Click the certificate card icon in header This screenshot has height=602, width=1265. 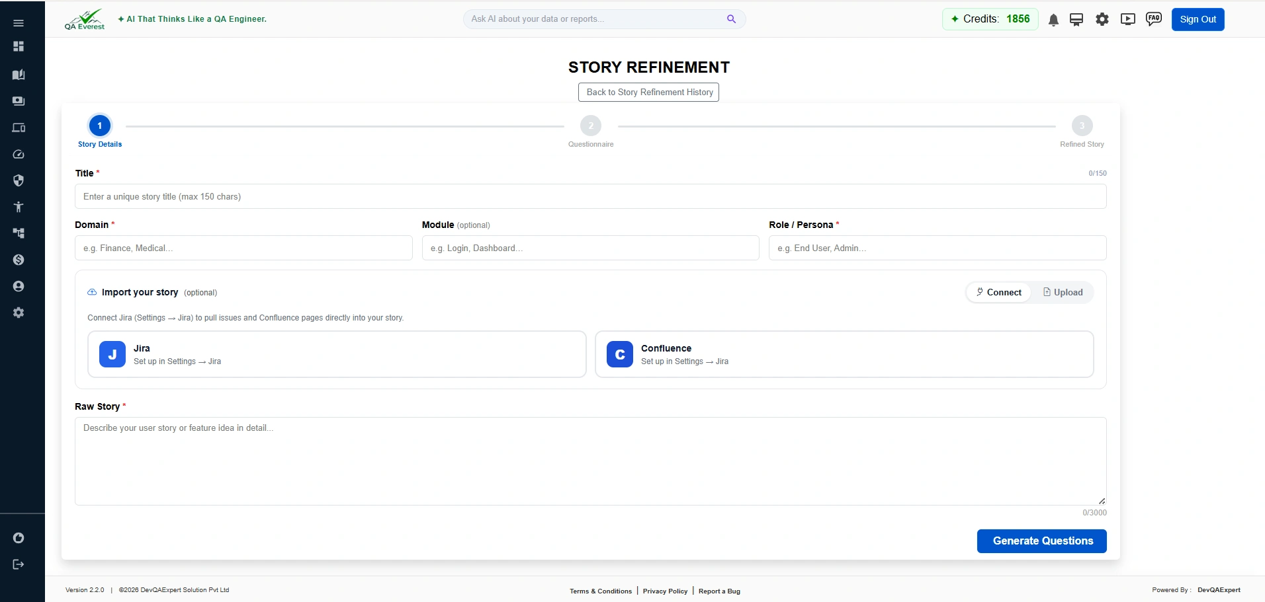(x=1076, y=19)
